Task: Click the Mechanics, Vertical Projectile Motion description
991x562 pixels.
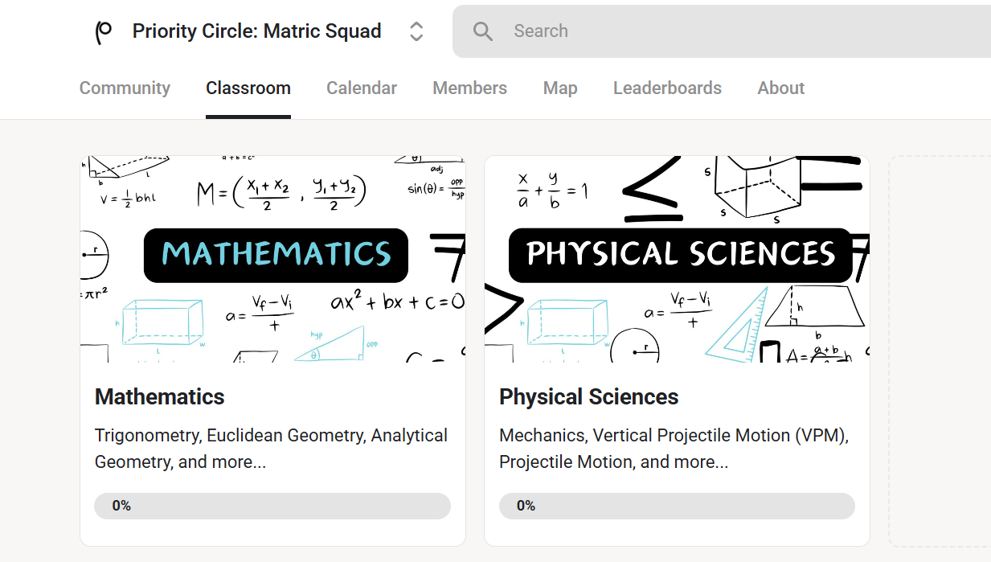Action: 674,449
